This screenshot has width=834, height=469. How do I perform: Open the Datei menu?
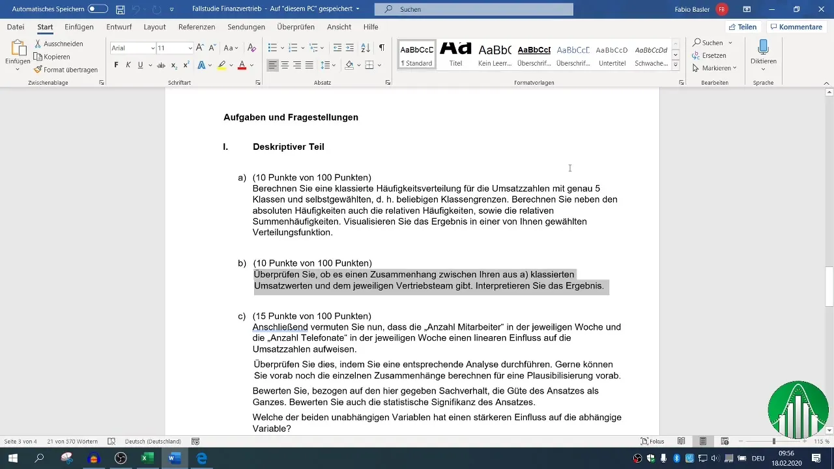click(16, 27)
